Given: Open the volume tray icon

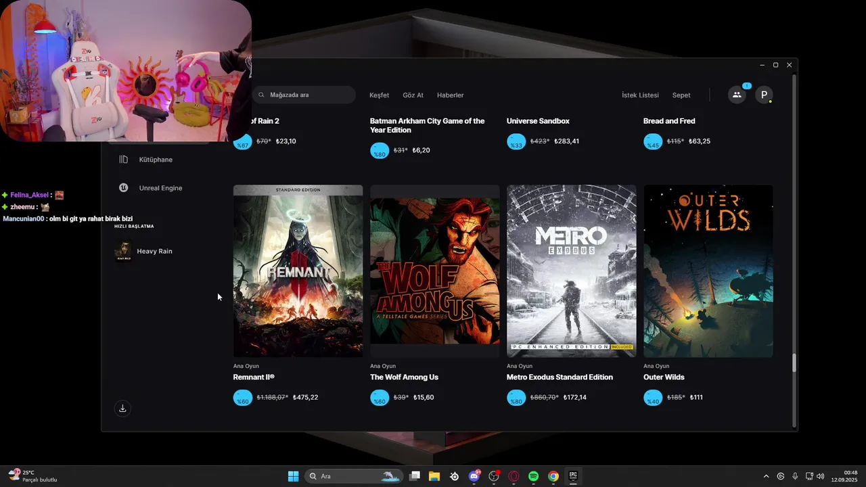Looking at the screenshot, I should tap(820, 476).
